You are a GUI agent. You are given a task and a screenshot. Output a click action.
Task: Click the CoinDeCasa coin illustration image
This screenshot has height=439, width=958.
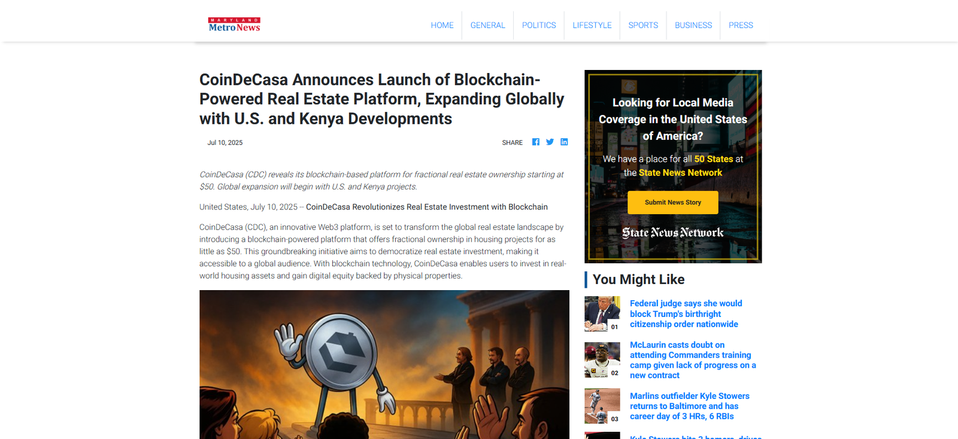pos(384,364)
